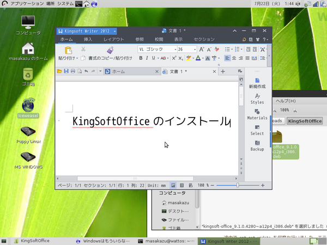Switch to the 校閲 ribbon tab

click(159, 39)
